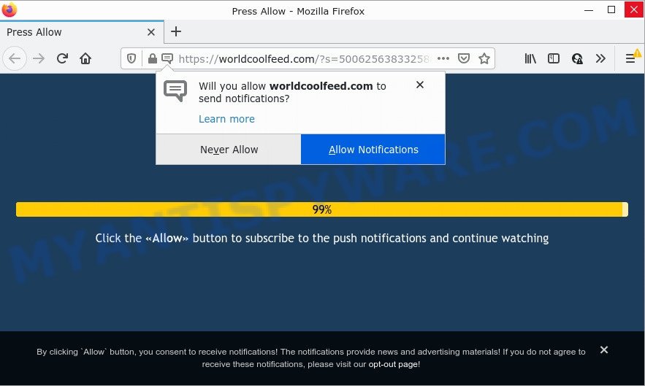Screen dimensions: 645x386
Task: Select the Press Allow tab
Action: (x=82, y=32)
